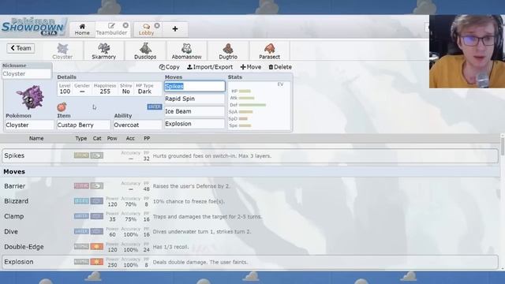Sort move list by Pow
The height and width of the screenshot is (284, 505).
(112, 139)
